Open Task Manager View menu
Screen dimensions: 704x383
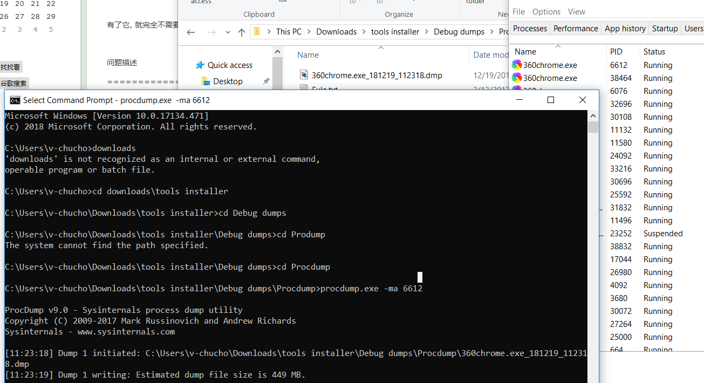[577, 12]
